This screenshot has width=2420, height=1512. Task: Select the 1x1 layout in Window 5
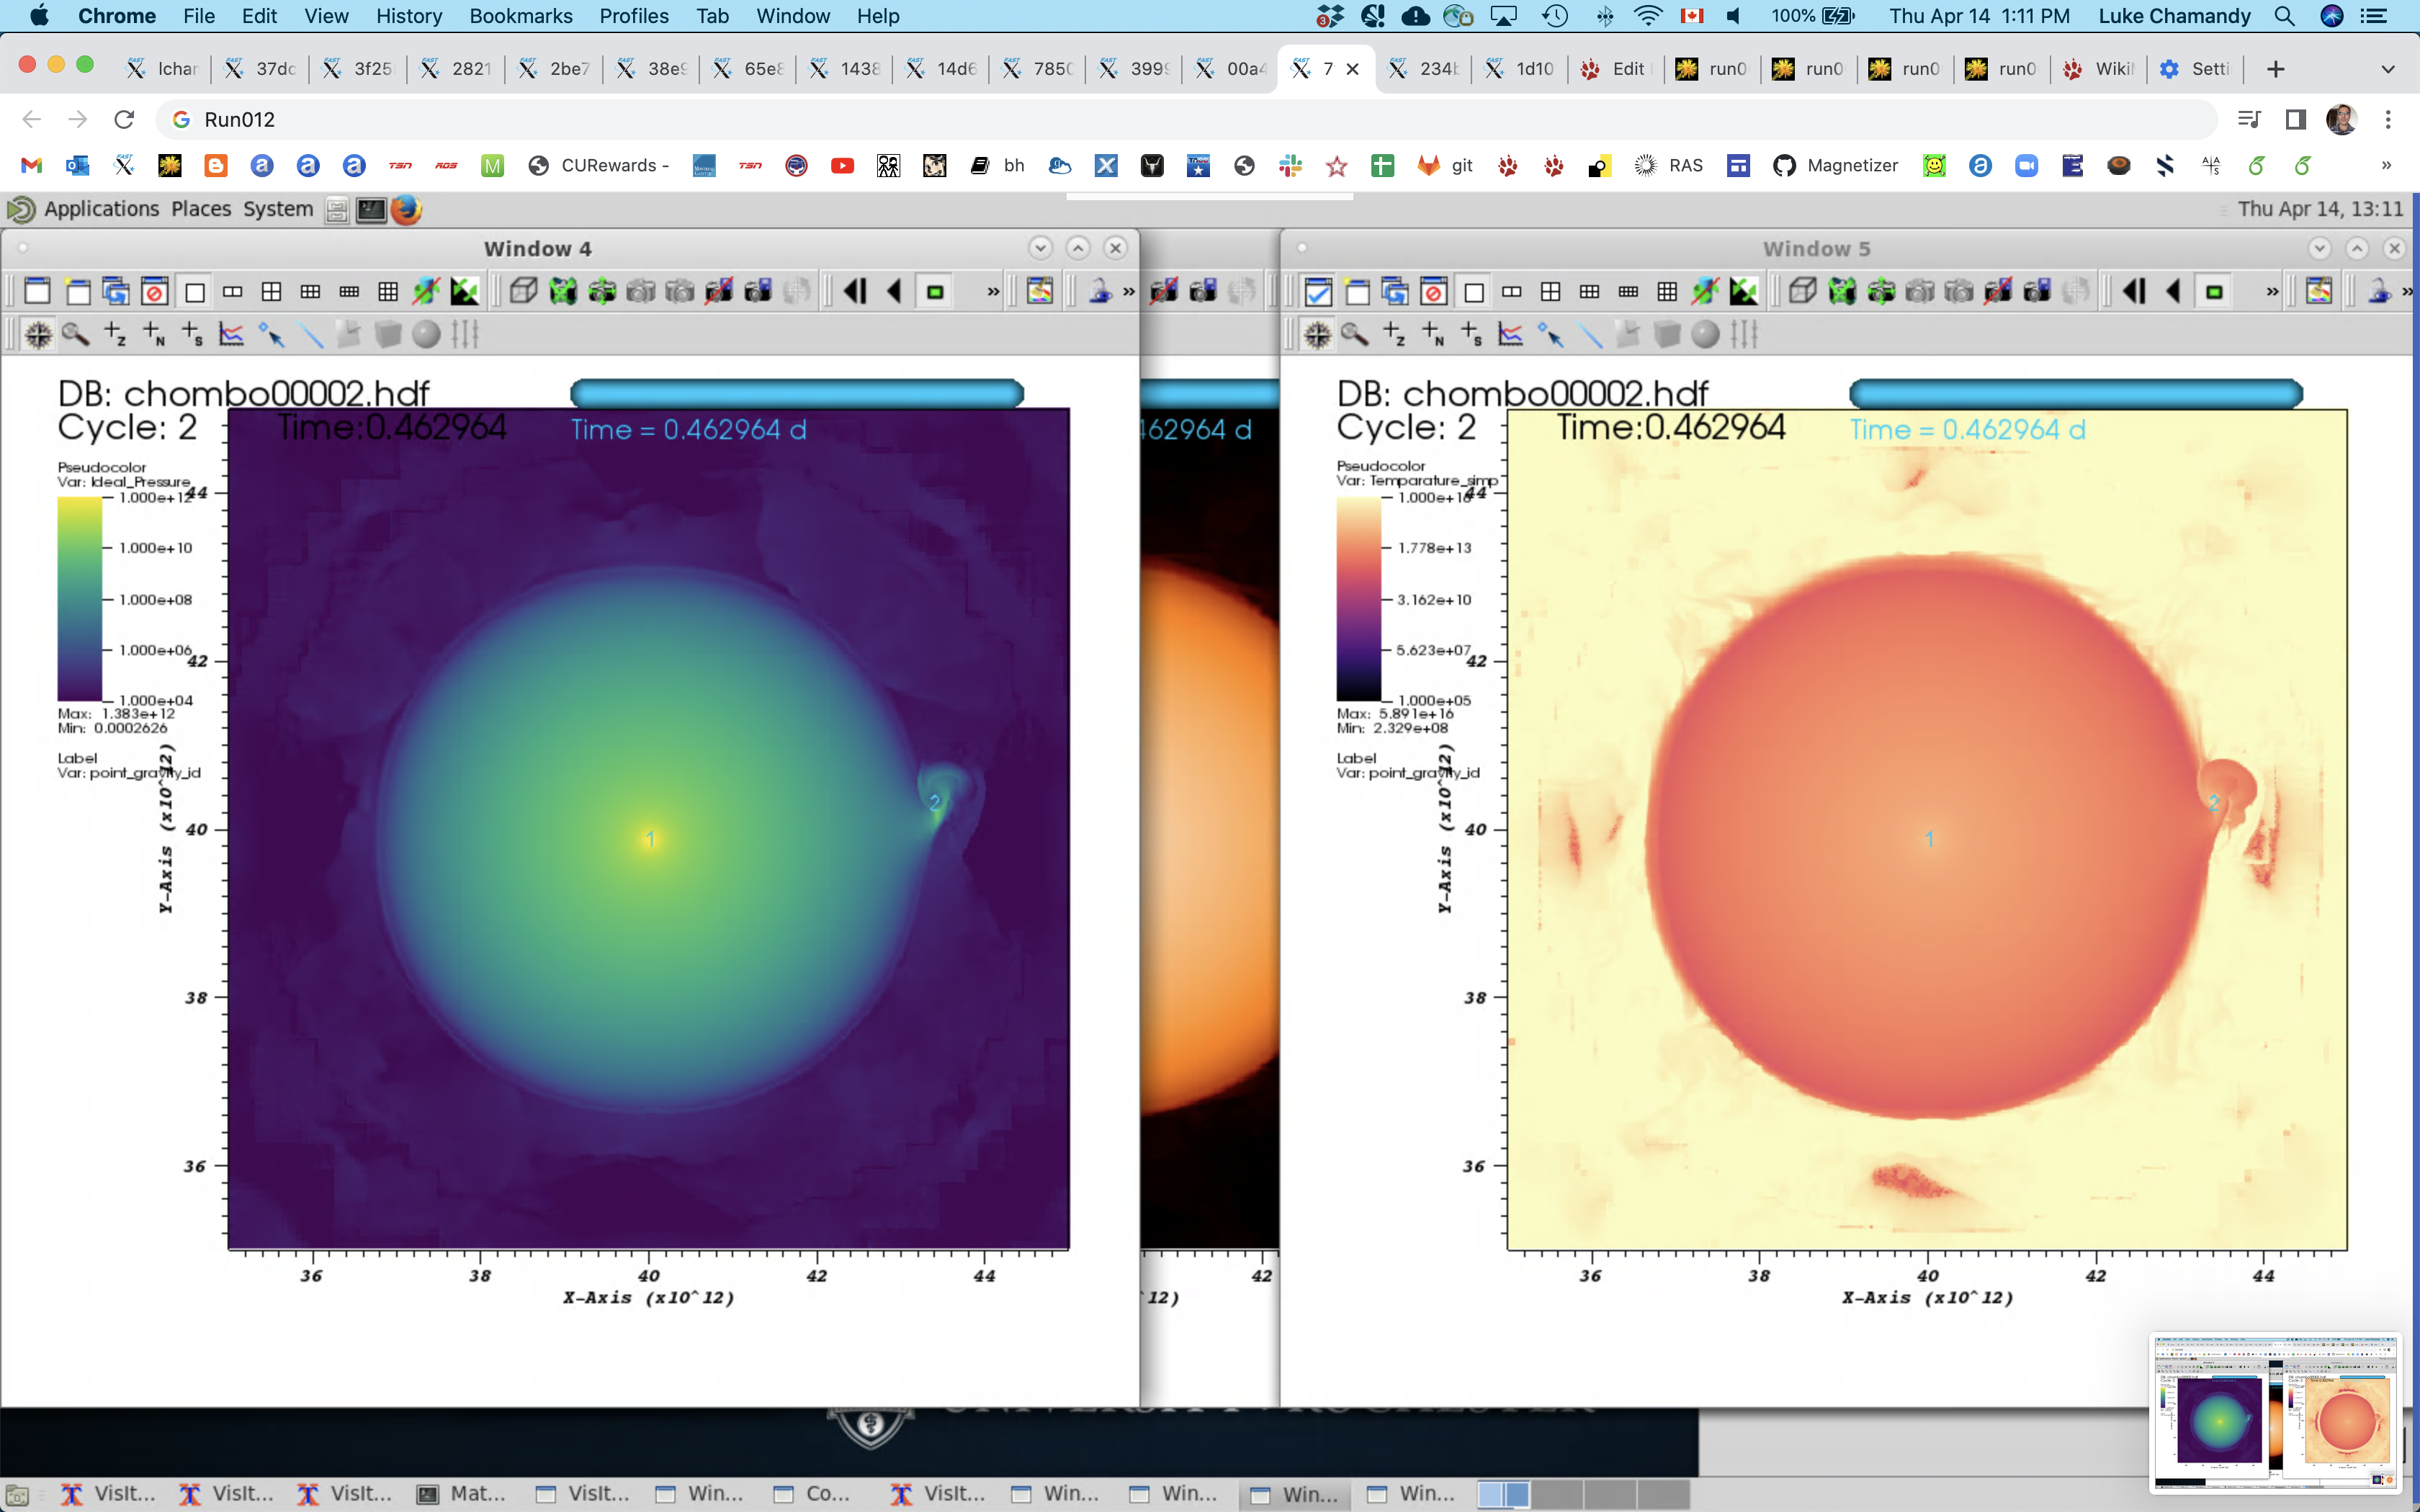pos(1474,291)
